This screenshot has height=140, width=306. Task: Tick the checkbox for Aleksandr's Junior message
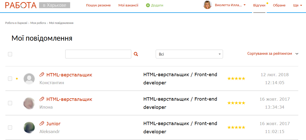(10, 127)
